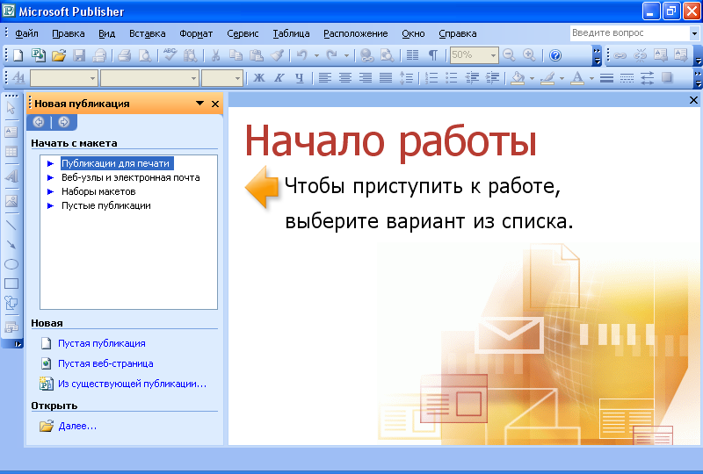Select the Oval shape tool

pos(11,264)
